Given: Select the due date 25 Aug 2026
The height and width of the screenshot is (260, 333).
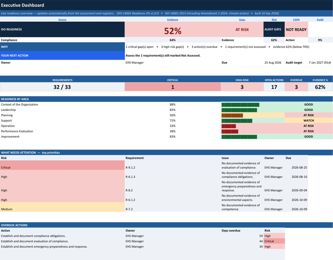Looking at the screenshot, I should [x=273, y=63].
